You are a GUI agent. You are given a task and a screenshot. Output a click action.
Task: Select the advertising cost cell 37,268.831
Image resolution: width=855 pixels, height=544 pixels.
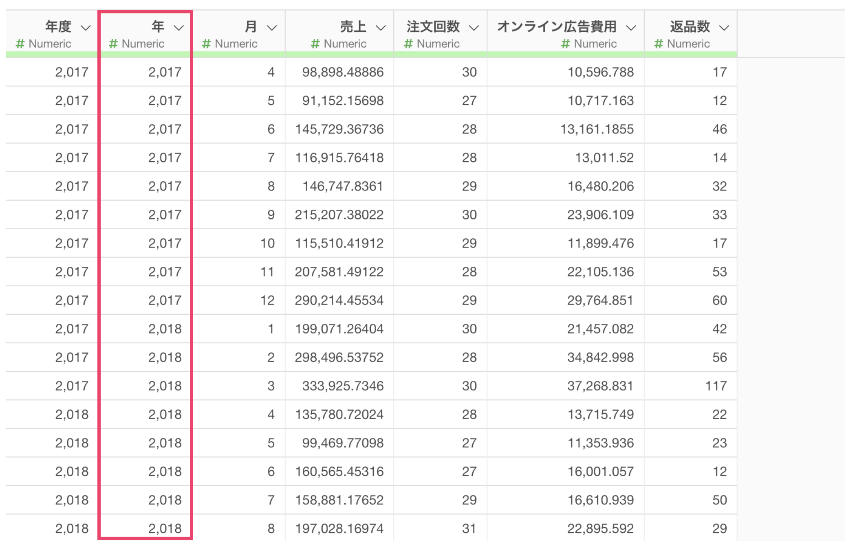600,386
